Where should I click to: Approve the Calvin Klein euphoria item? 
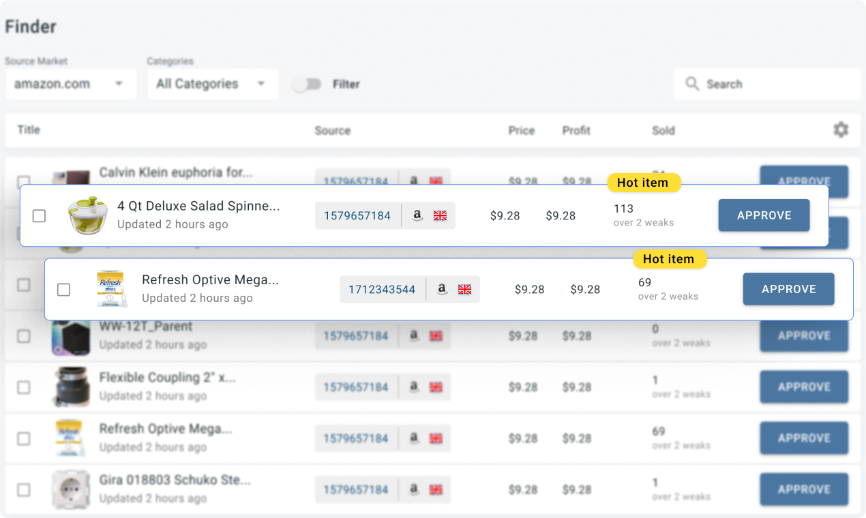(804, 176)
